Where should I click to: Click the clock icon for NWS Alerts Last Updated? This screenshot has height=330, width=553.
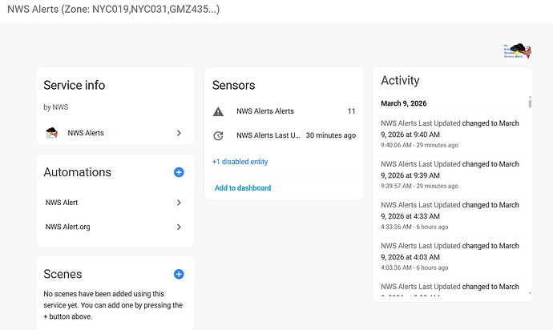[218, 135]
